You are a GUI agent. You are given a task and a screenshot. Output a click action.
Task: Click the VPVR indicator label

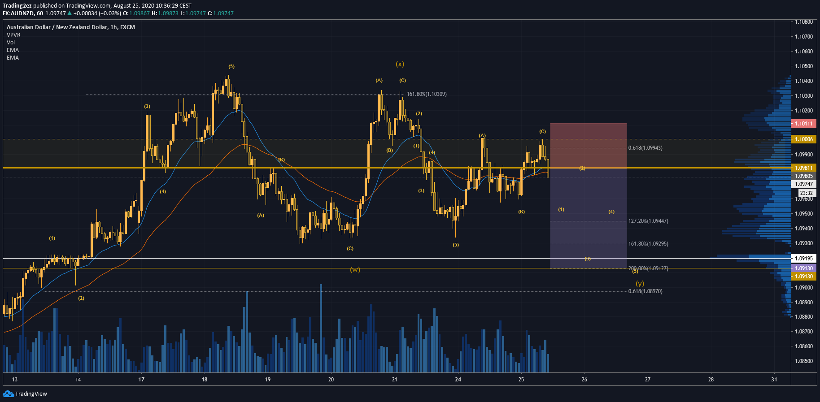(13, 35)
